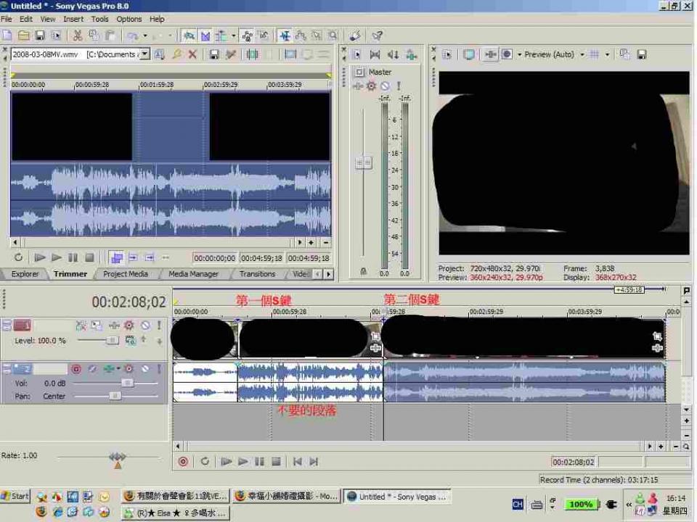The height and width of the screenshot is (522, 697).
Task: Open track FX on the video track
Action: tap(129, 326)
